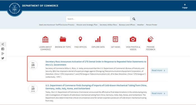Focus the Search text field
The width and height of the screenshot is (196, 105).
98,19
